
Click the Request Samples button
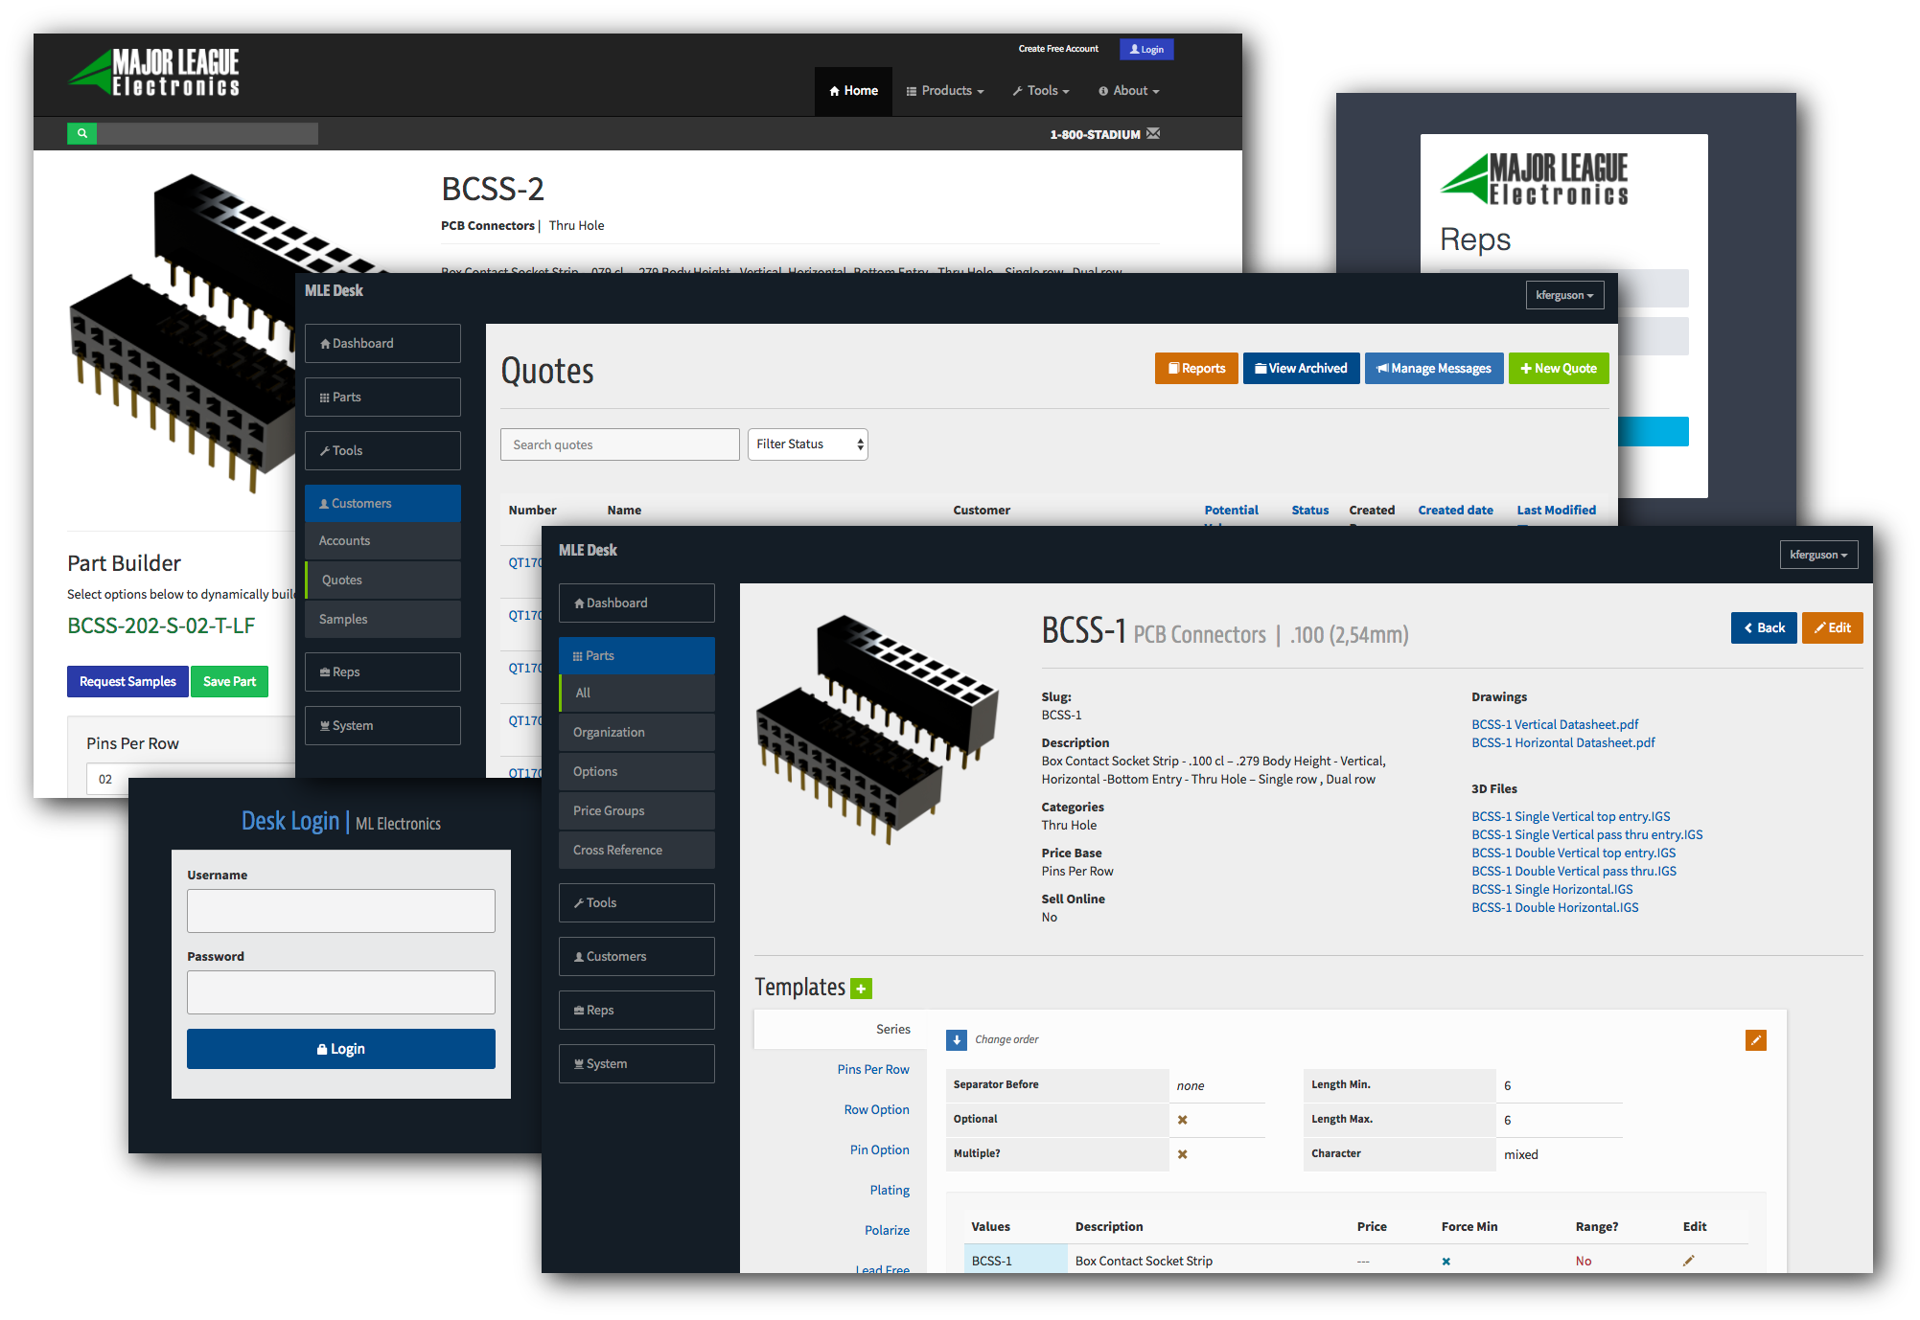point(127,681)
